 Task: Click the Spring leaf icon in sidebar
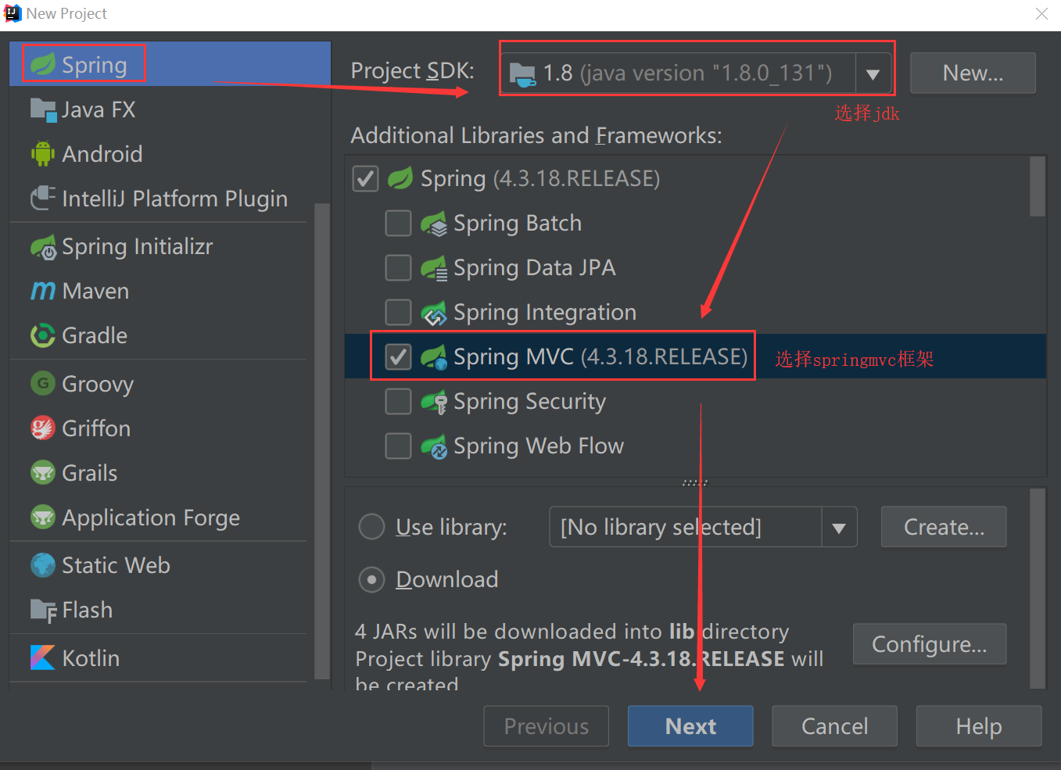point(43,64)
